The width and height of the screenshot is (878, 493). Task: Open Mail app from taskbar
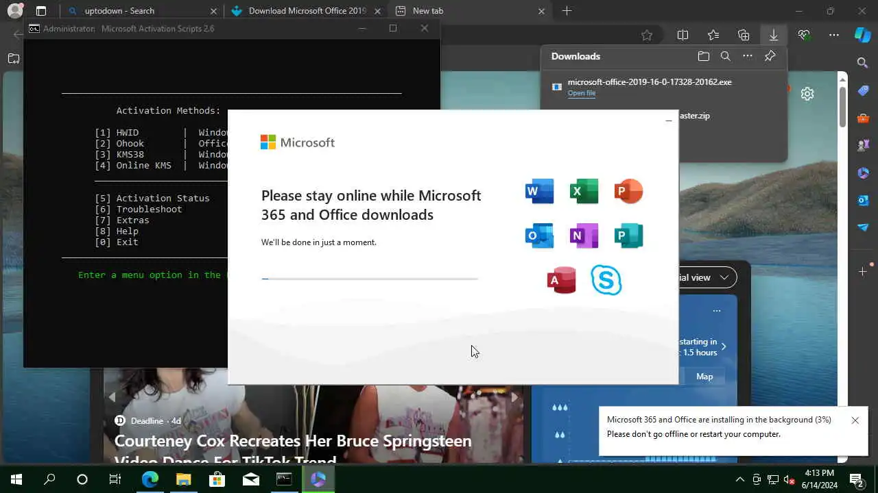coord(250,479)
